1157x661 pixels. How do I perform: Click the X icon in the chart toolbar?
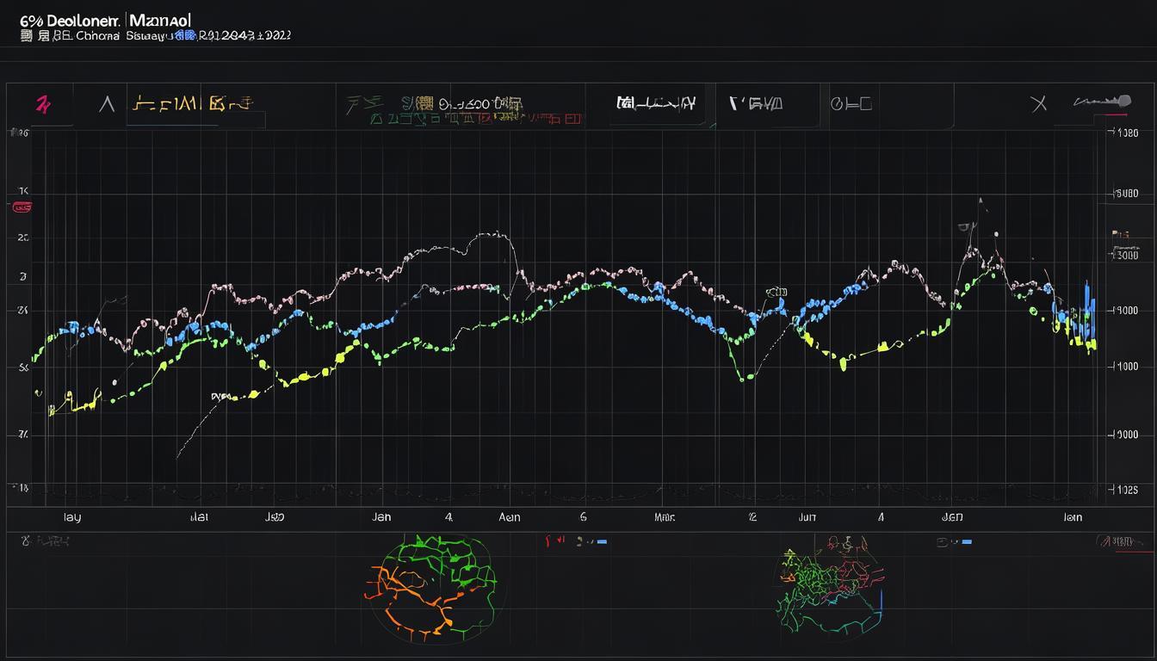[1039, 104]
